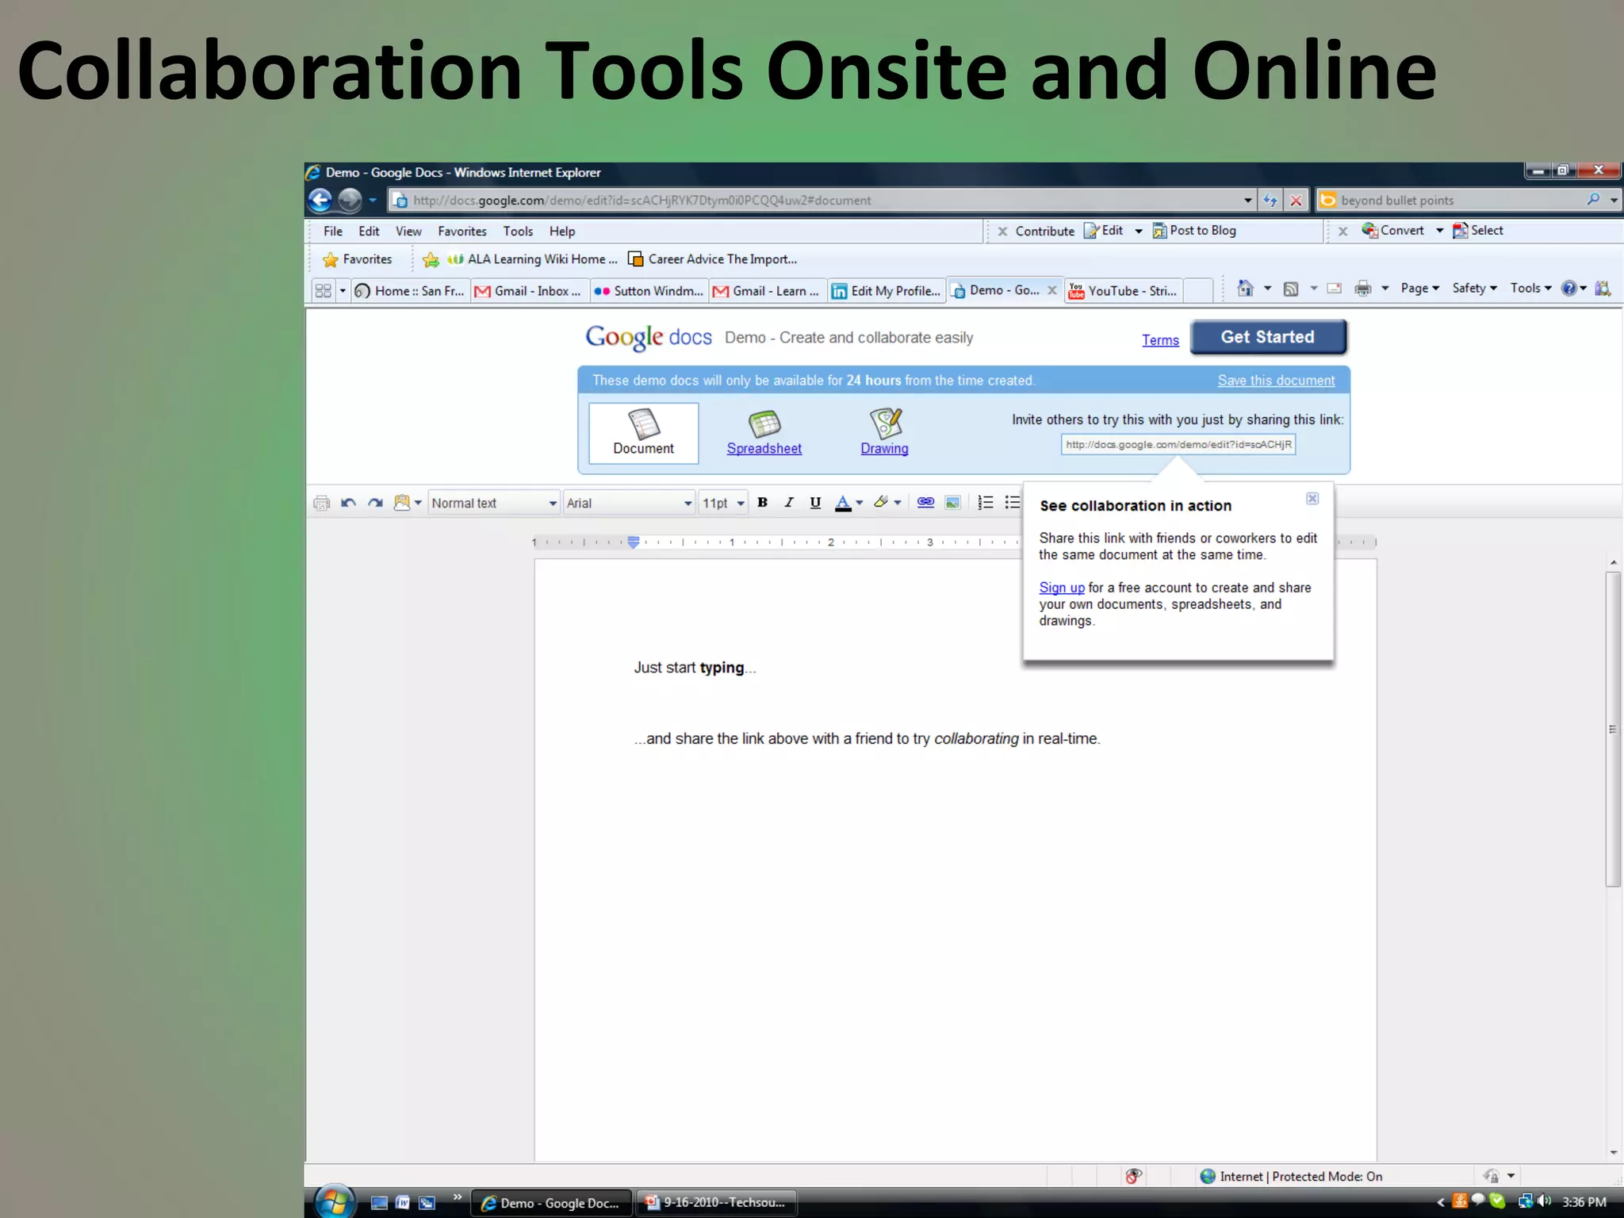Open the Normal text style dropdown

[x=494, y=503]
